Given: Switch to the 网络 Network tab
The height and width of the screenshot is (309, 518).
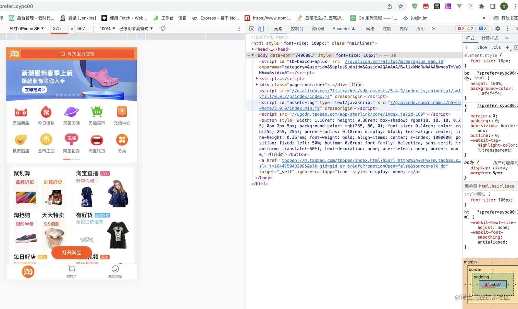Looking at the screenshot, I should pyautogui.click(x=370, y=29).
